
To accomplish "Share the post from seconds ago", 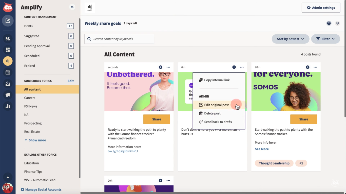I will click(157, 119).
